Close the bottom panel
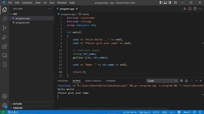Viewport: 204px width, 114px height. pyautogui.click(x=200, y=81)
